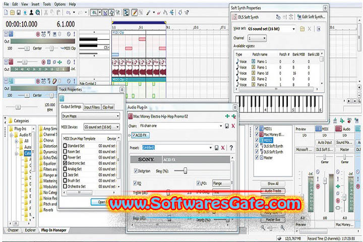
Task: Toggle the EQ checkbox
Action: (x=135, y=183)
